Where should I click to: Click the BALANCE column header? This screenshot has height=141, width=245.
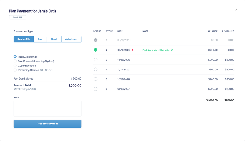coord(212,31)
